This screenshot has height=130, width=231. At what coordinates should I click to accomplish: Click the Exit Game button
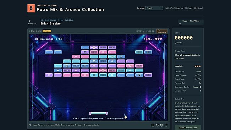point(161,31)
